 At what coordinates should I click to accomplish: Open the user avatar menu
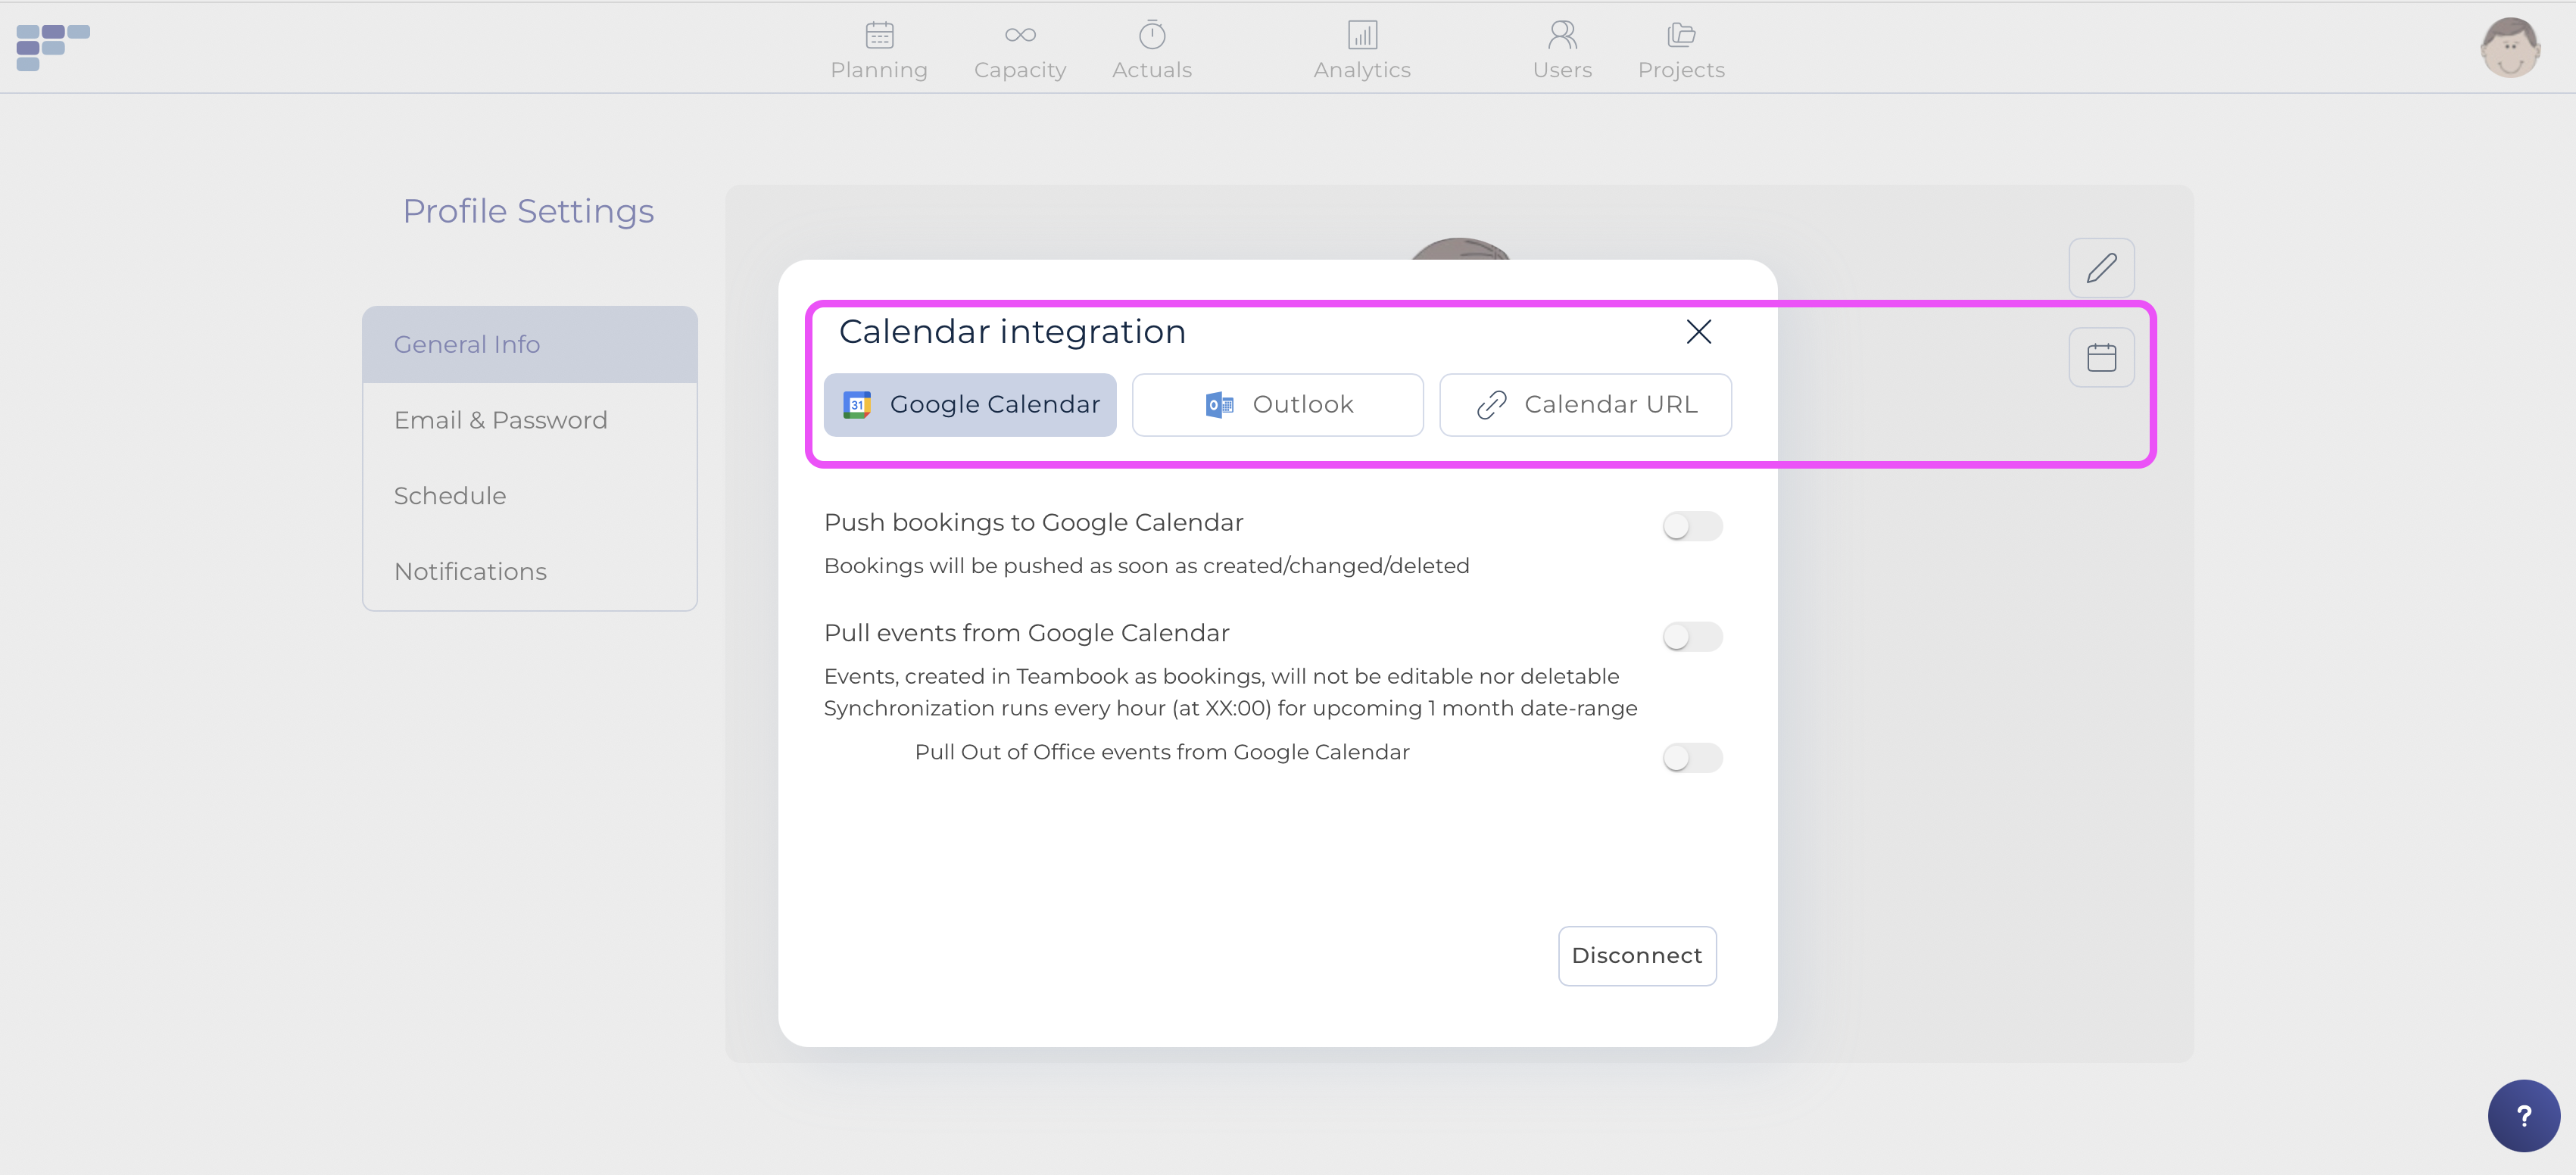(2510, 47)
